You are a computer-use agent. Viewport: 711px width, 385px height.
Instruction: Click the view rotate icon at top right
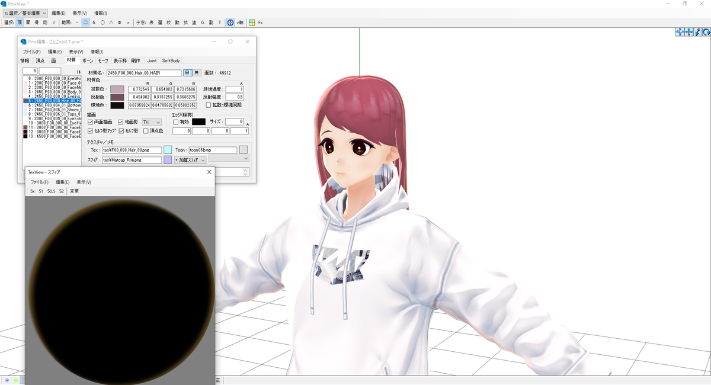coord(706,32)
